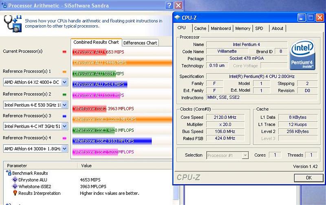Open the AMD Athlon 64 3000+ dropdown
Screen dimensions: 326x205
point(65,148)
